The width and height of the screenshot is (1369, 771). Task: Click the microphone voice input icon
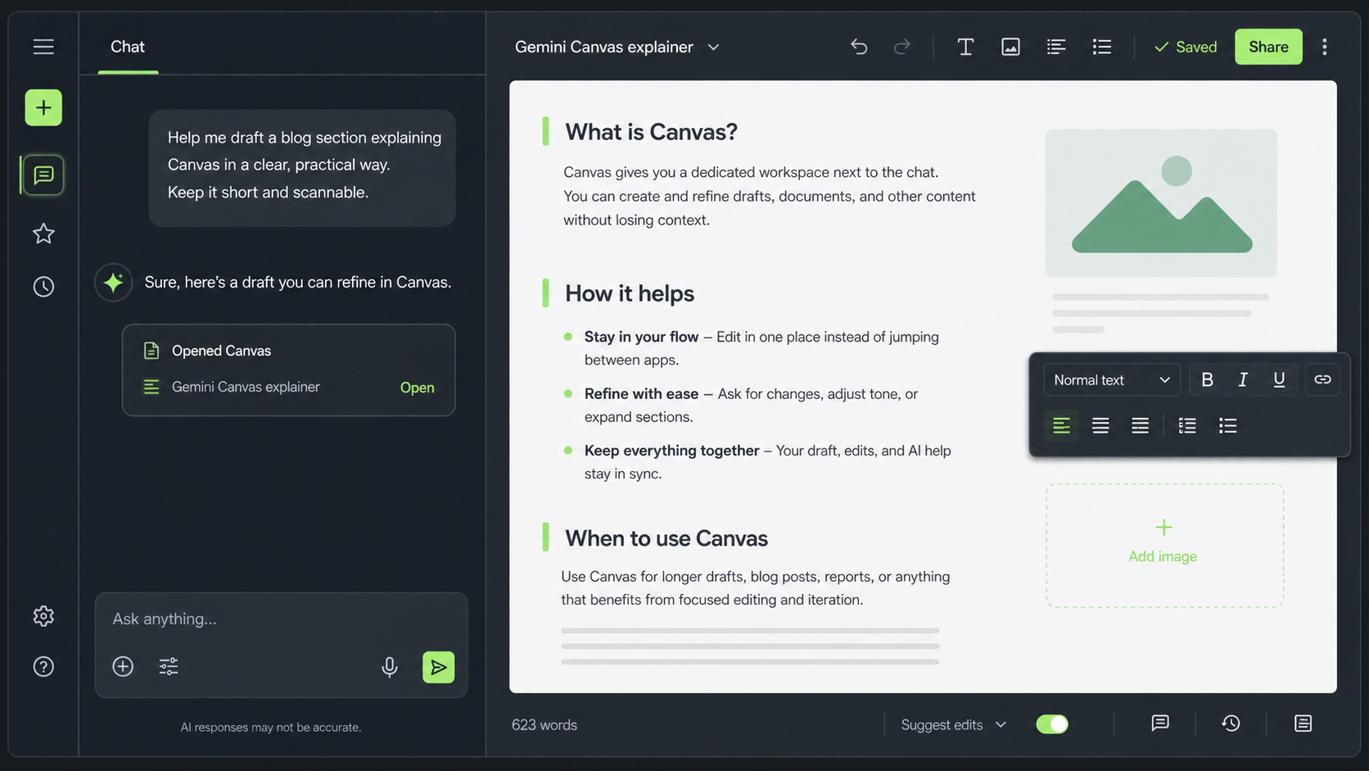pos(390,667)
